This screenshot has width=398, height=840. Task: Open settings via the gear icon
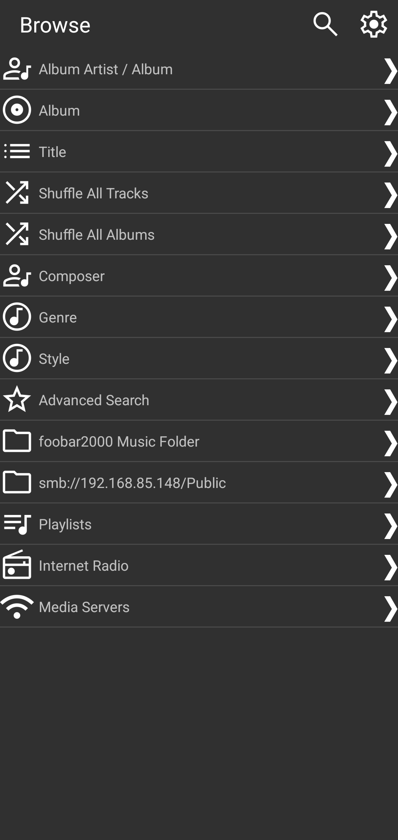(373, 24)
